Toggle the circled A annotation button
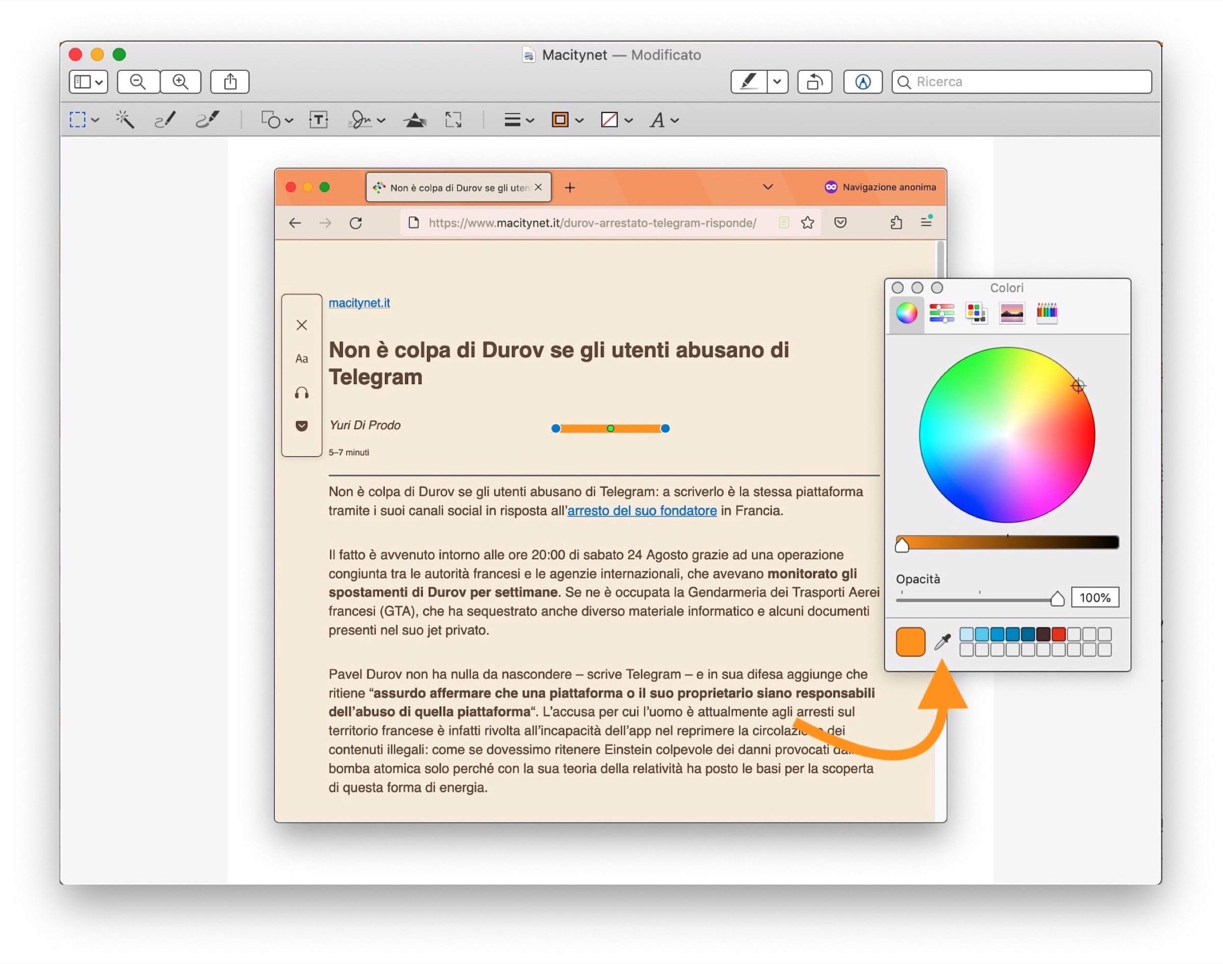 tap(862, 82)
